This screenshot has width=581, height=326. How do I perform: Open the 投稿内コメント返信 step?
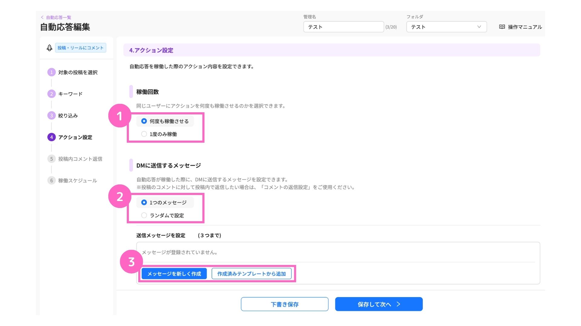80,159
